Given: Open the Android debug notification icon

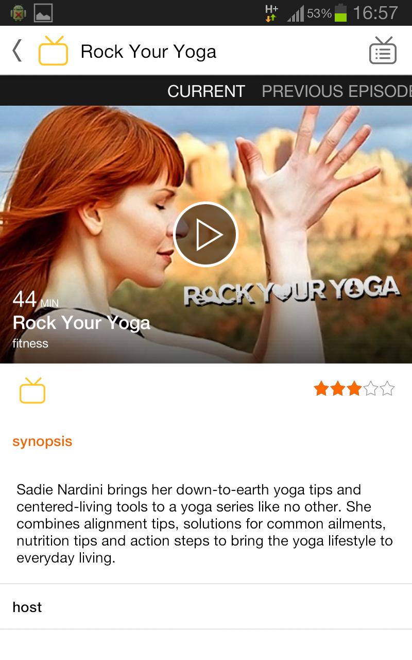Looking at the screenshot, I should (18, 13).
